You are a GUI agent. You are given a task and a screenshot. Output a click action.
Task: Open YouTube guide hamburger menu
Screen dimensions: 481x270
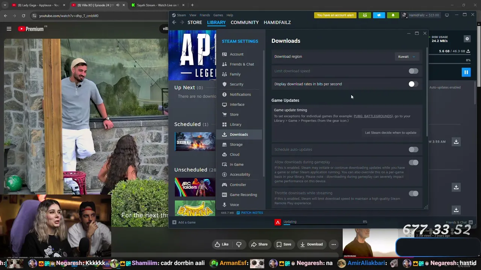(9, 29)
